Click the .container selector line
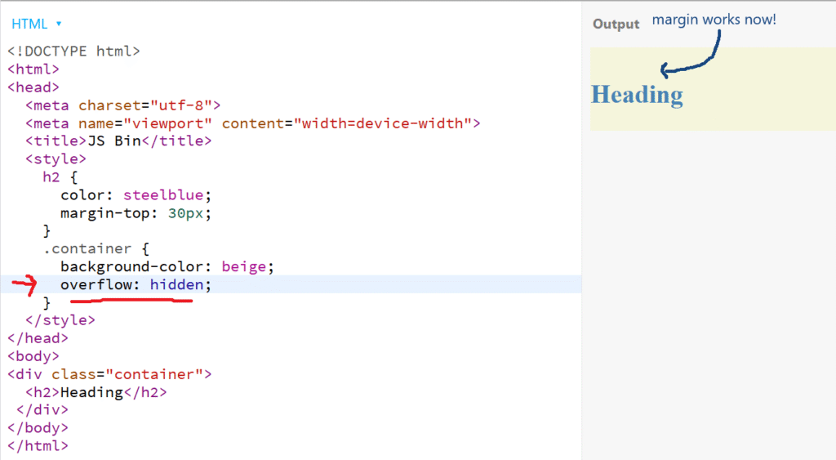 click(96, 248)
